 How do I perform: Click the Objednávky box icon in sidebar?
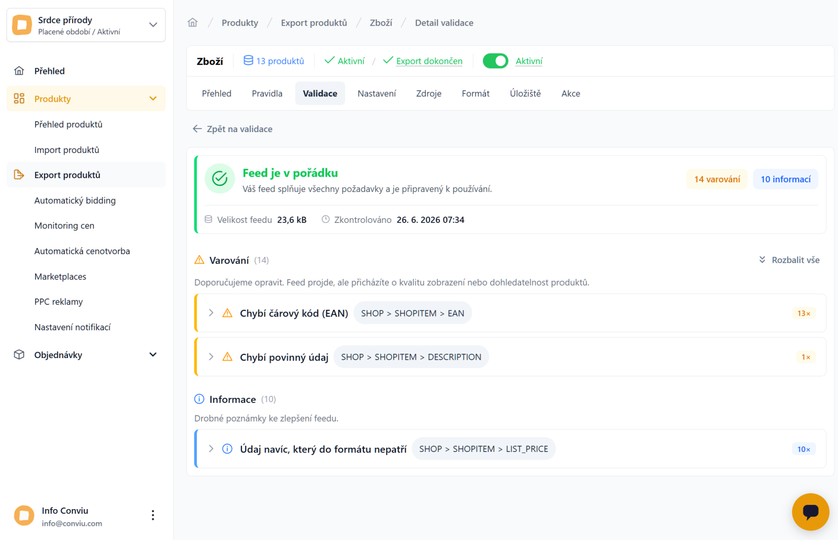click(19, 354)
